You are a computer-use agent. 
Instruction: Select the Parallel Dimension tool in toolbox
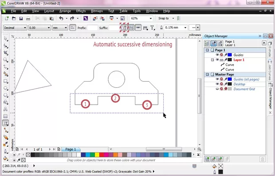(x=6, y=123)
